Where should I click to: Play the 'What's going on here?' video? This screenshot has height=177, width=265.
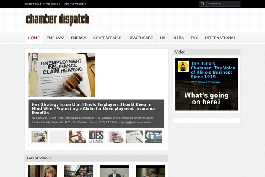[206, 99]
